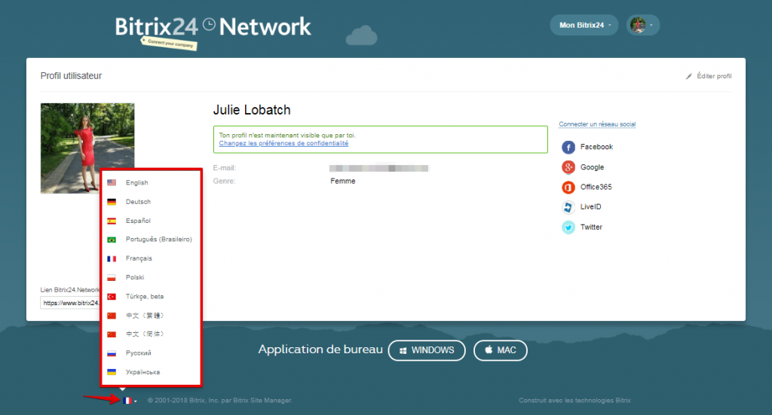
Task: Click Éditer profil link
Action: pyautogui.click(x=714, y=76)
